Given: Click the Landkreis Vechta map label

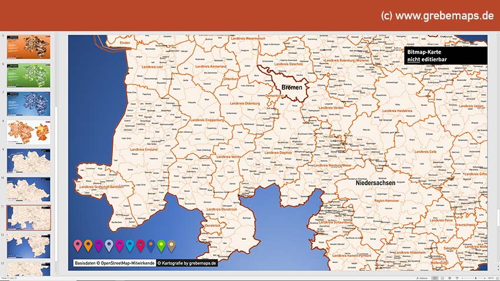Looking at the screenshot, I should pyautogui.click(x=228, y=157).
